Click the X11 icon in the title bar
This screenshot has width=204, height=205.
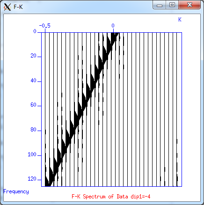point(7,7)
